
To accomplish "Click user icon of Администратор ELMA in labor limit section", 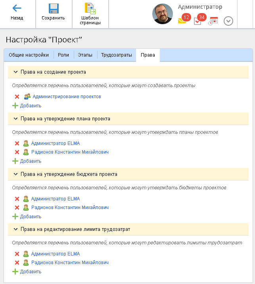I will point(26,254).
